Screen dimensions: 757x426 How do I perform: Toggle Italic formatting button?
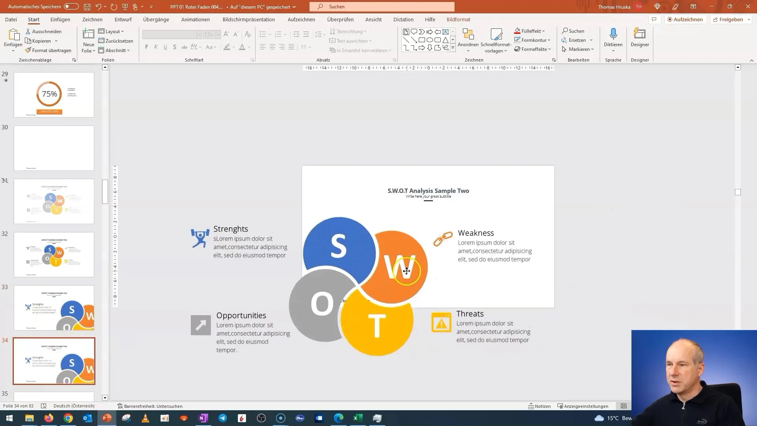[156, 47]
